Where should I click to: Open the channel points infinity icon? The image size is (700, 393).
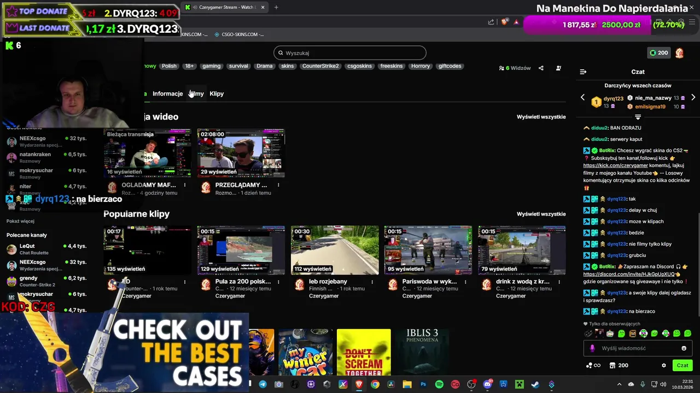[x=593, y=365]
